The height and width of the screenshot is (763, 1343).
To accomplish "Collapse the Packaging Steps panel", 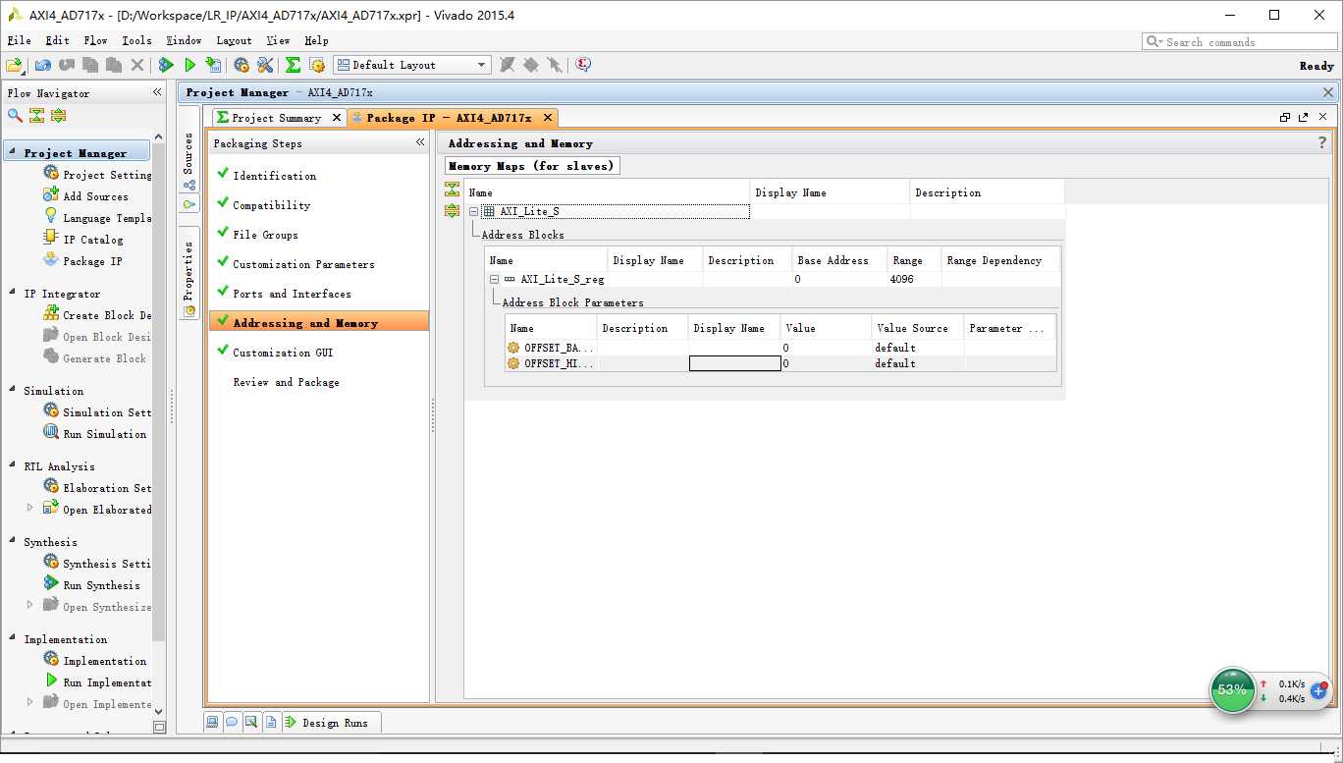I will point(420,142).
